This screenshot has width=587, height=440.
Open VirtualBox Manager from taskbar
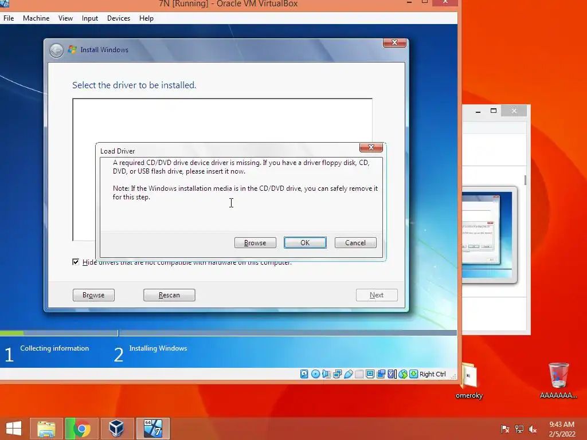tap(118, 429)
